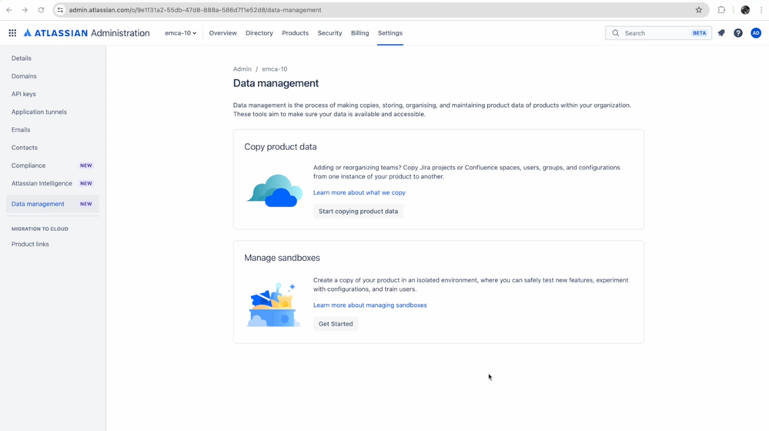The image size is (769, 431).
Task: Open Details in the sidebar
Action: click(21, 58)
